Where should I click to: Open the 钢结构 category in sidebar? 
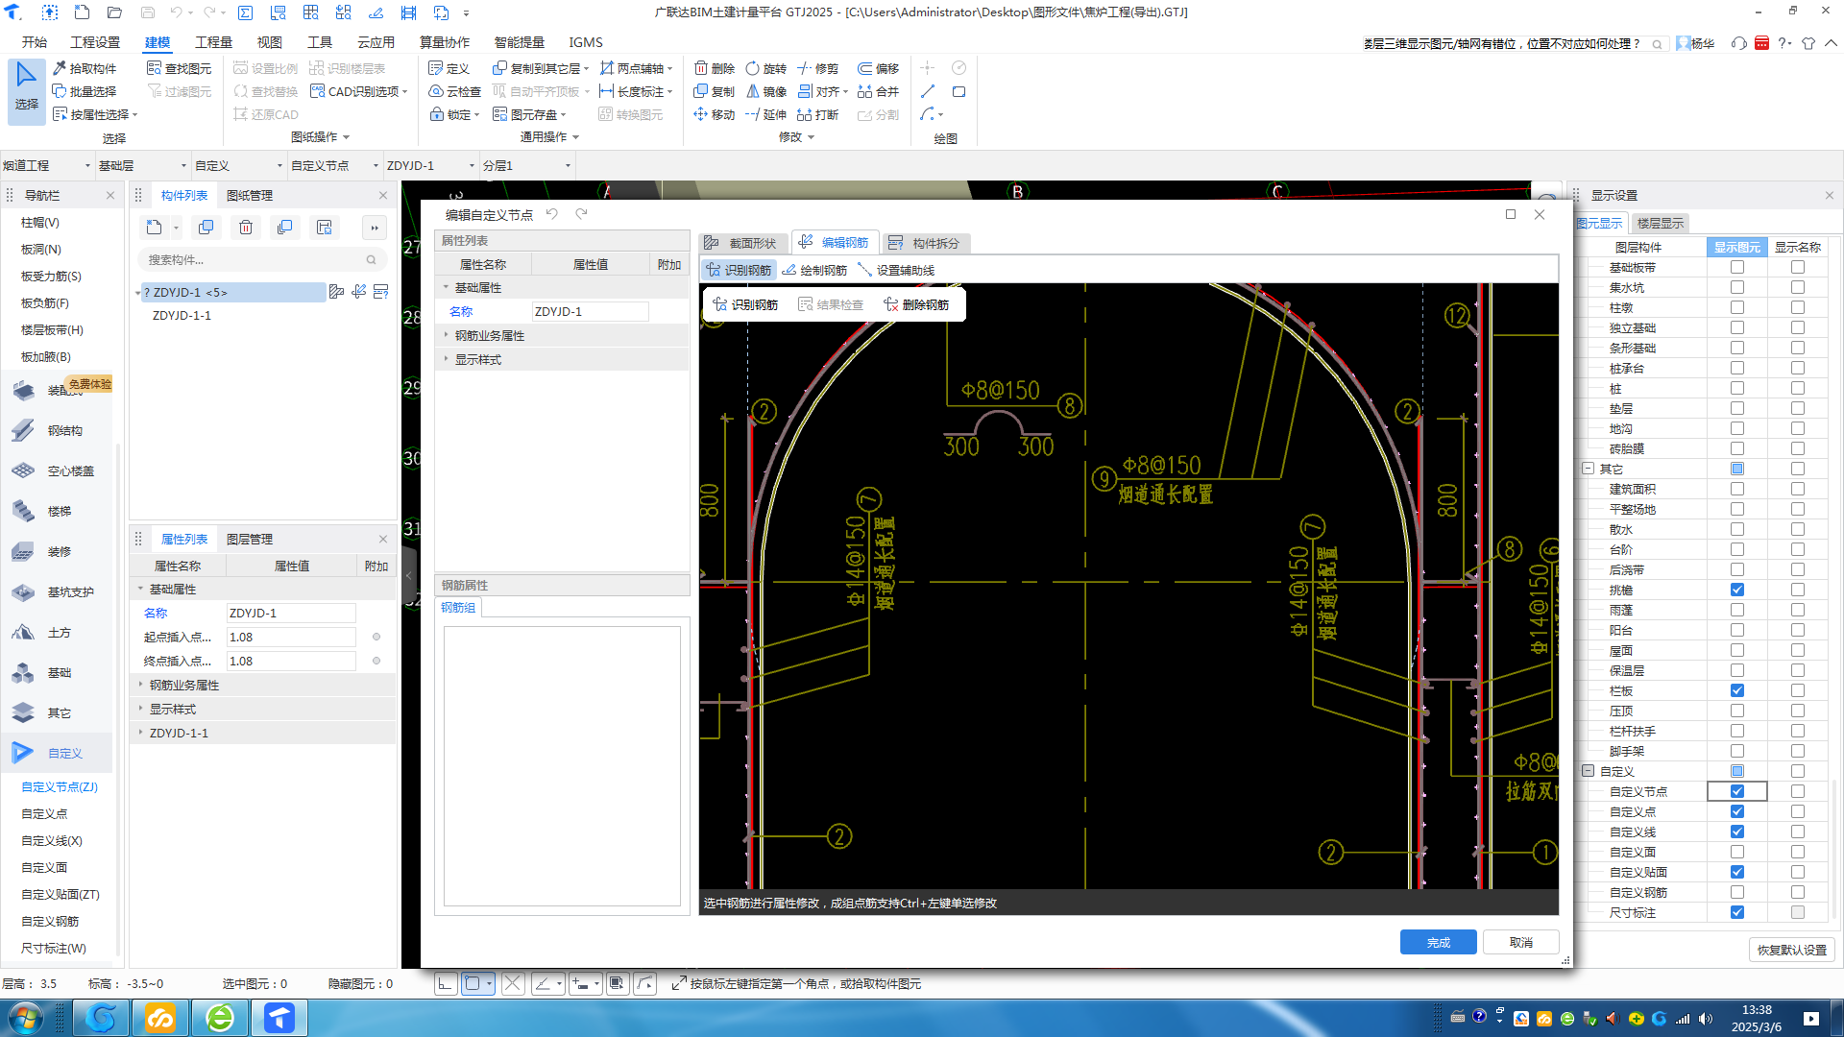click(x=56, y=430)
